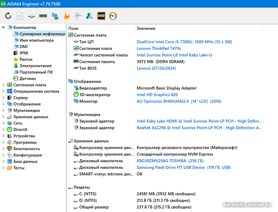Select Конфигурация in the sidebar tree

[27, 155]
